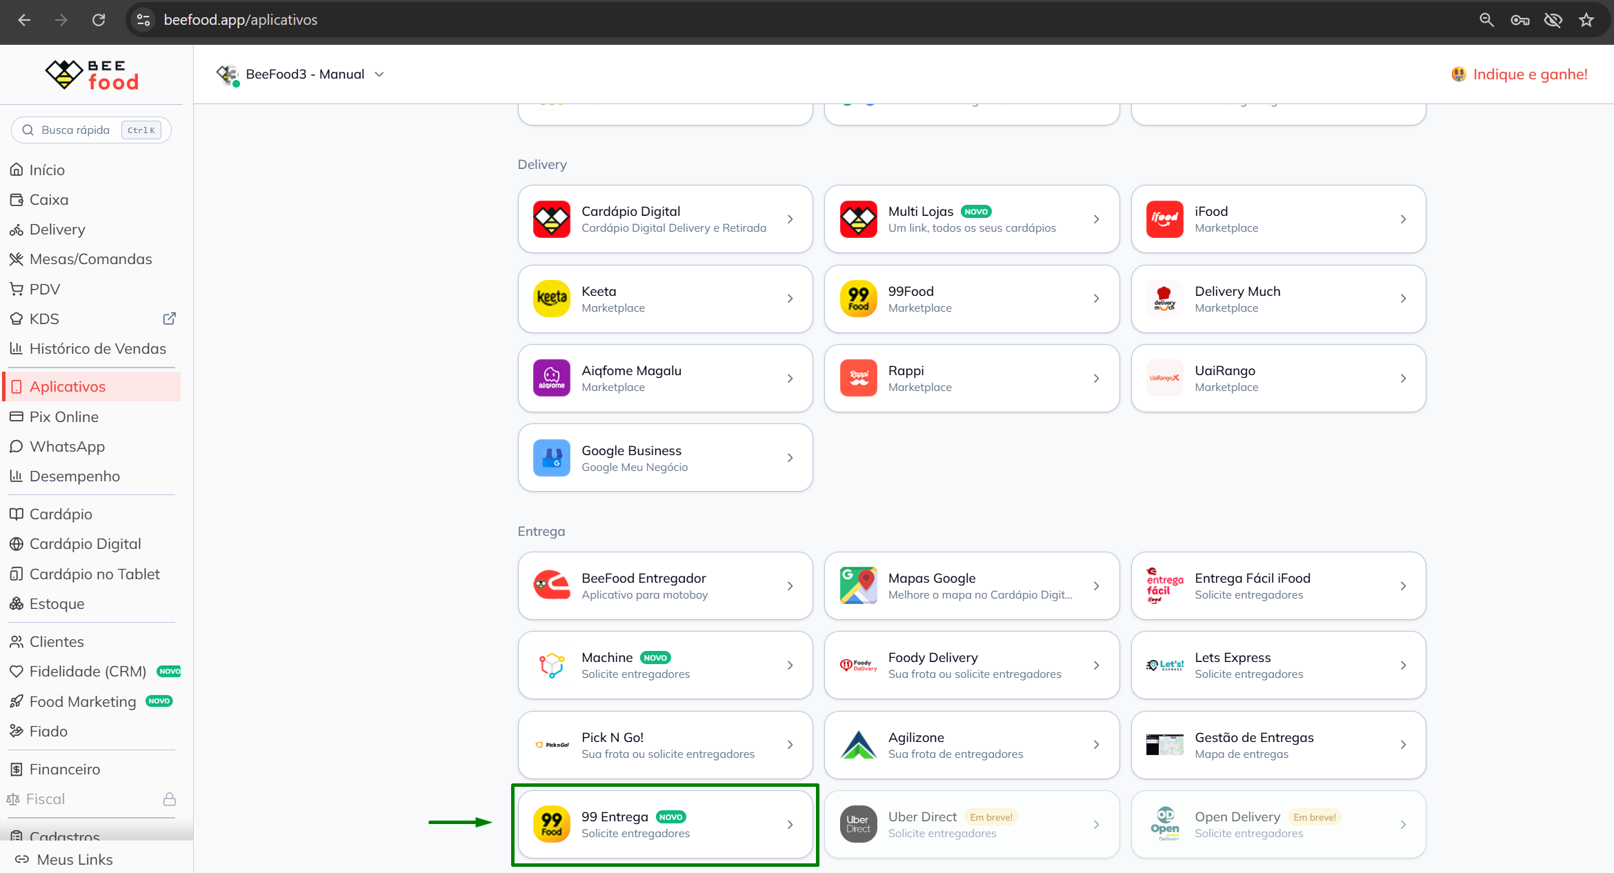Screen dimensions: 1614x873
Task: Expand the Keeta card arrow
Action: 790,299
